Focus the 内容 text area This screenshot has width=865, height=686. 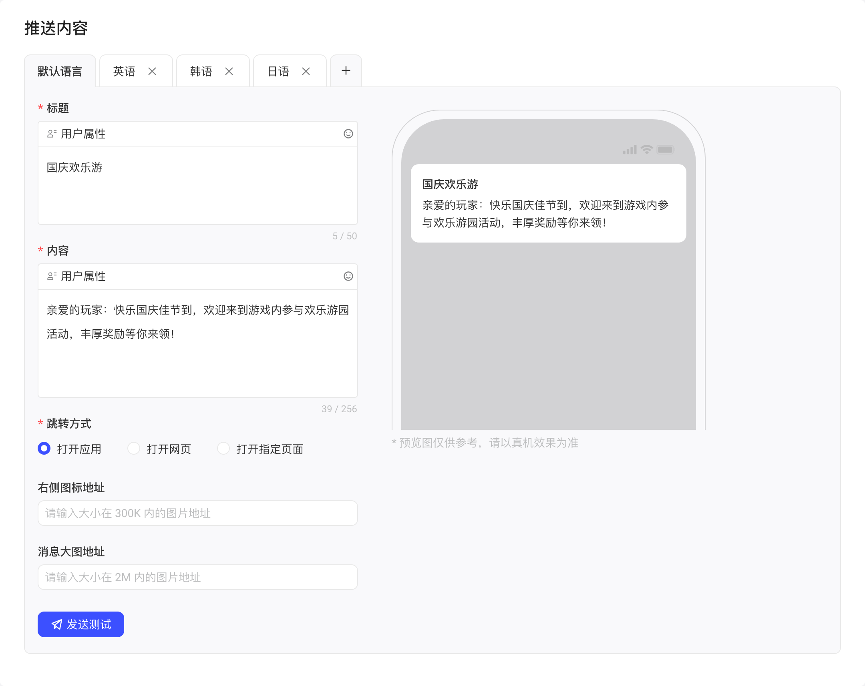(x=198, y=343)
